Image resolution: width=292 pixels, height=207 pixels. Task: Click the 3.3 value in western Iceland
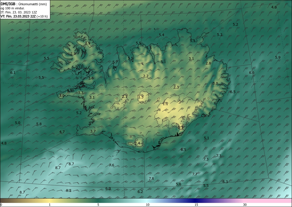coord(81,93)
